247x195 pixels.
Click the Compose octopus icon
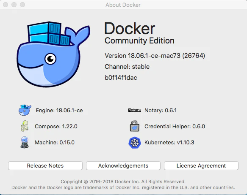(x=25, y=126)
